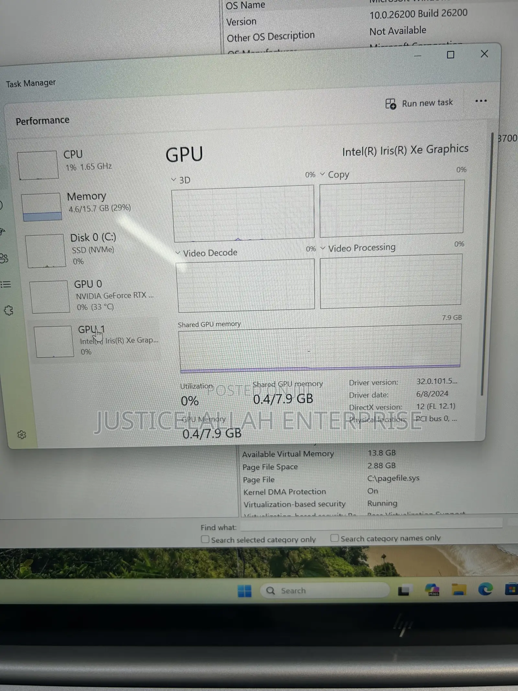Minimize the Task Manager window
Viewport: 518px width, 691px height.
tap(418, 56)
